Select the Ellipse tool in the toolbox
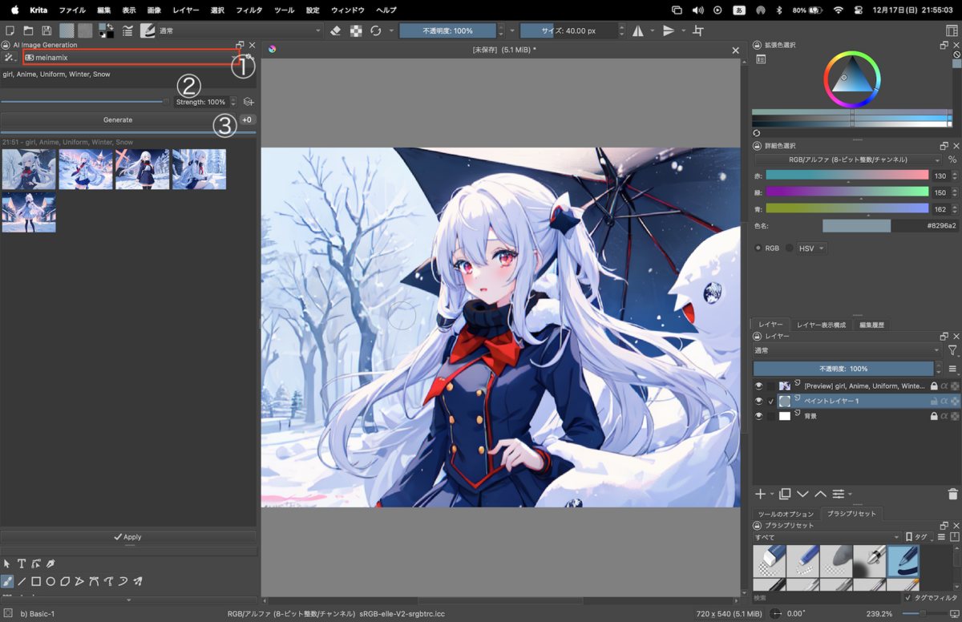This screenshot has width=962, height=622. (x=51, y=581)
